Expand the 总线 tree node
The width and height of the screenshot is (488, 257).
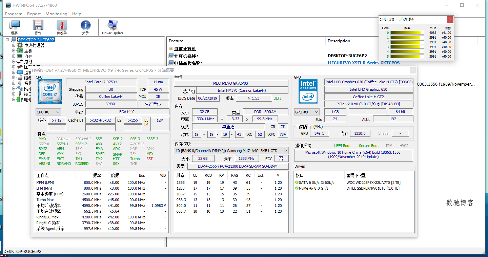(14, 62)
